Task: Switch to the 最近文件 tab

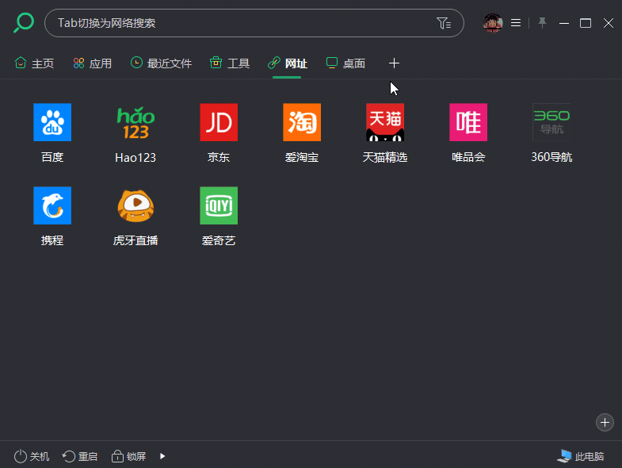Action: (161, 63)
